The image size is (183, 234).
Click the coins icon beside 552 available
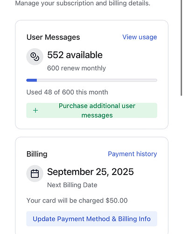coord(35,57)
